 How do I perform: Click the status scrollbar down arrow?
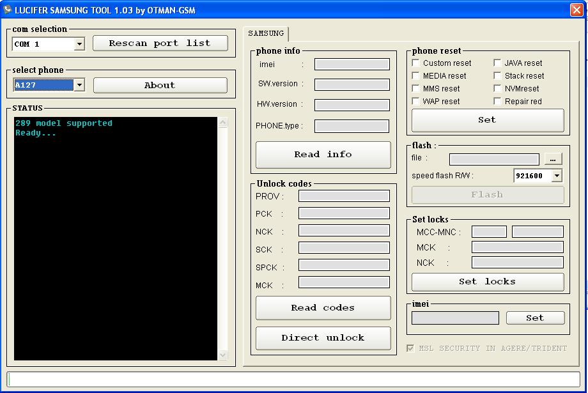222,355
